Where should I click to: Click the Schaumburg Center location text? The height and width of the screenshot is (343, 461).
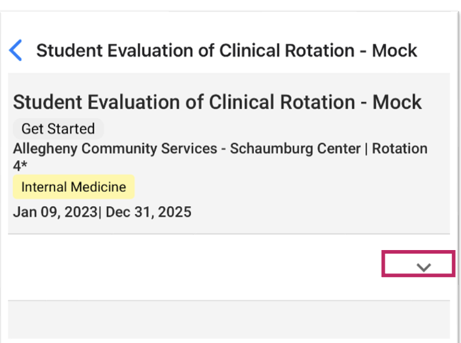coord(294,149)
